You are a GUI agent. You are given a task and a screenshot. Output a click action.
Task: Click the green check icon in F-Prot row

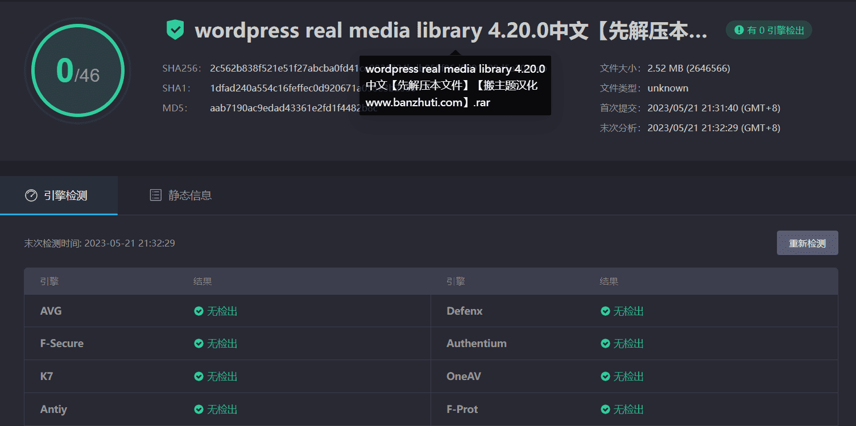click(605, 410)
